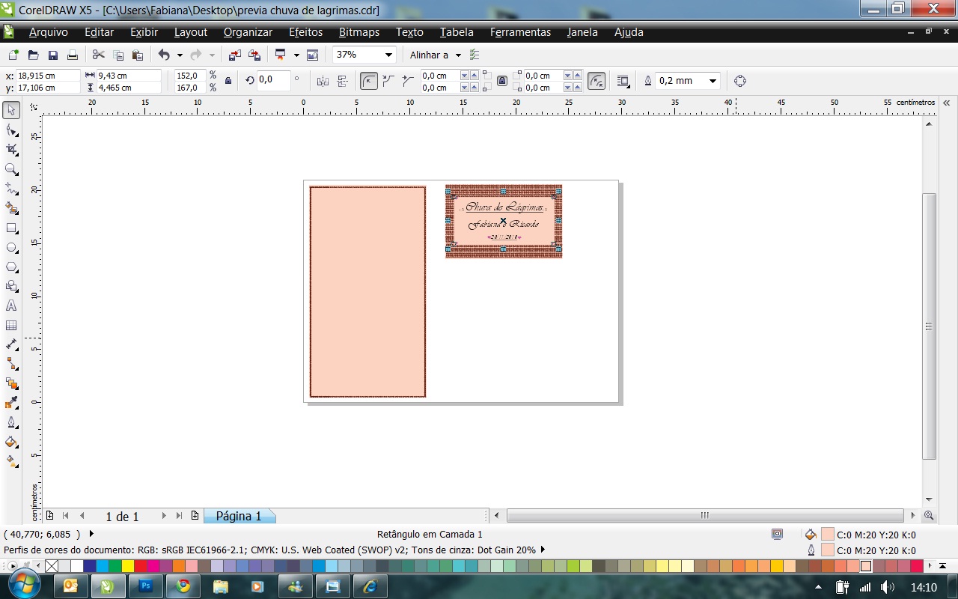Expand the cursor coordinates arrow in status bar
Image resolution: width=958 pixels, height=599 pixels.
point(91,534)
